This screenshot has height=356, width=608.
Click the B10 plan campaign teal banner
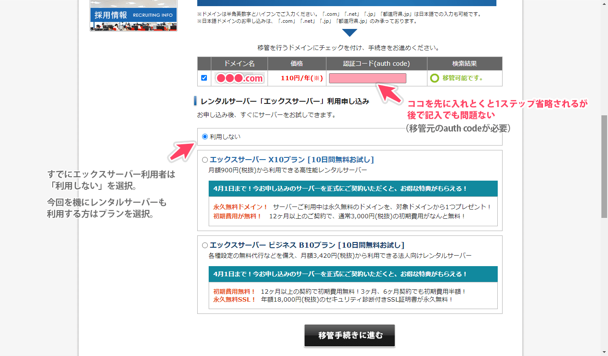point(353,274)
